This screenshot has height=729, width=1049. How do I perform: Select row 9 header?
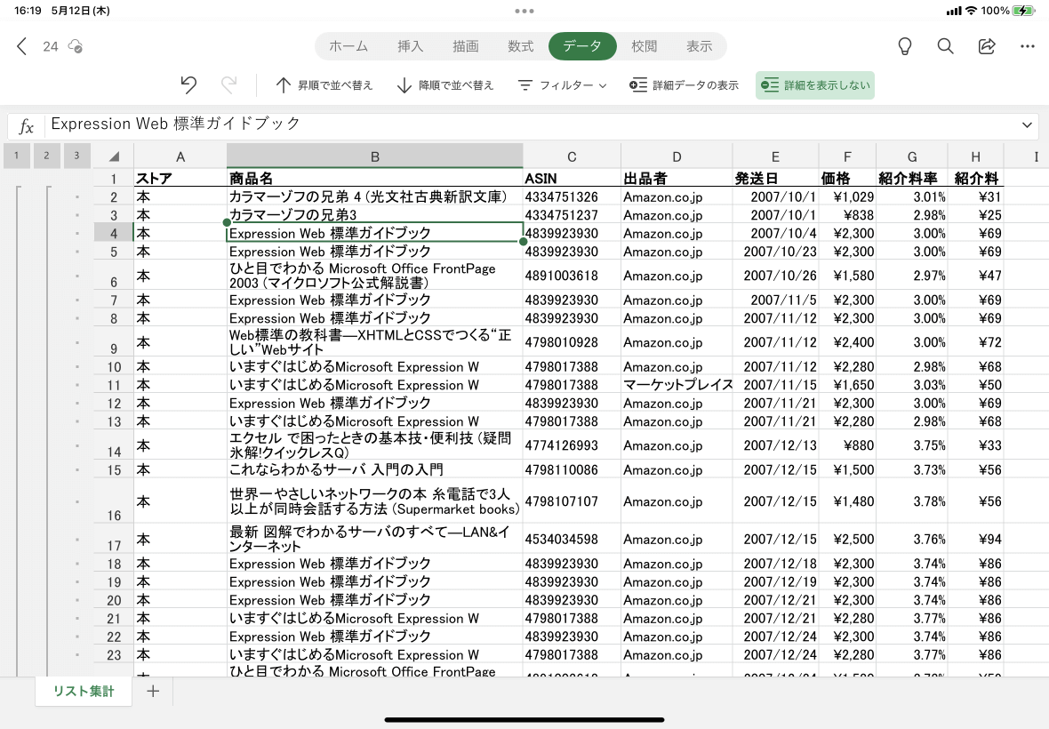coord(114,341)
